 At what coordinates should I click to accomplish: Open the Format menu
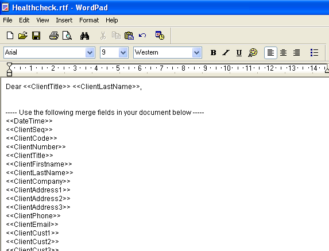pos(89,20)
